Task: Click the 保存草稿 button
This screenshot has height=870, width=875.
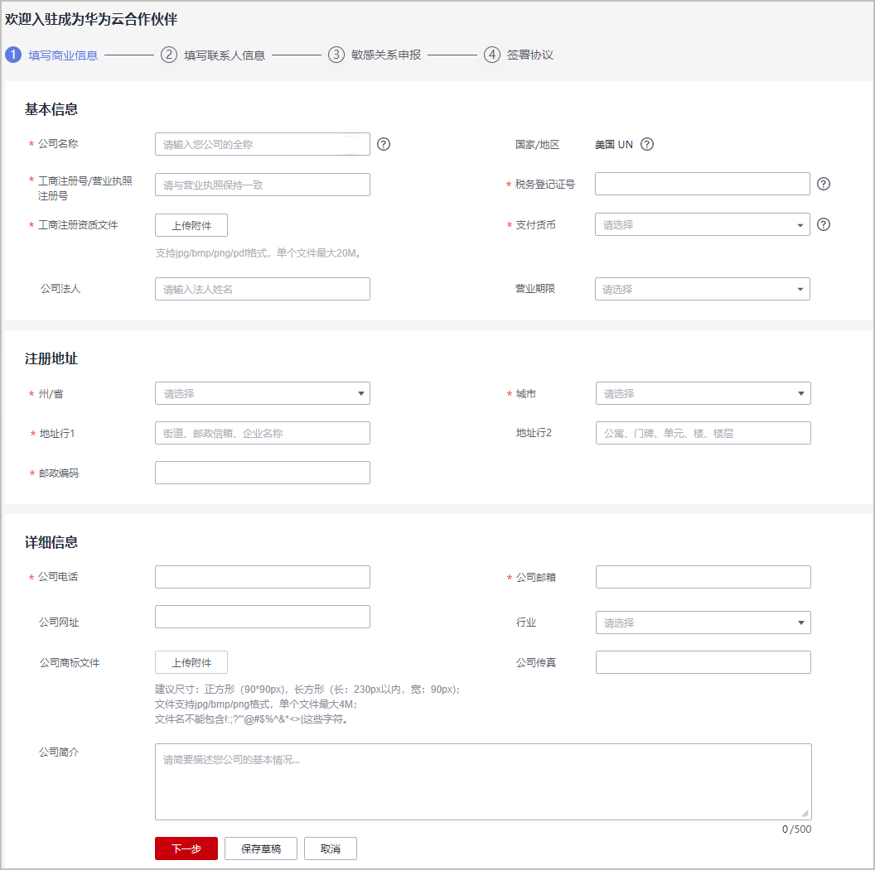Action: tap(261, 848)
